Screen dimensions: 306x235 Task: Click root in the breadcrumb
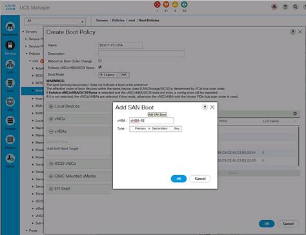click(132, 21)
